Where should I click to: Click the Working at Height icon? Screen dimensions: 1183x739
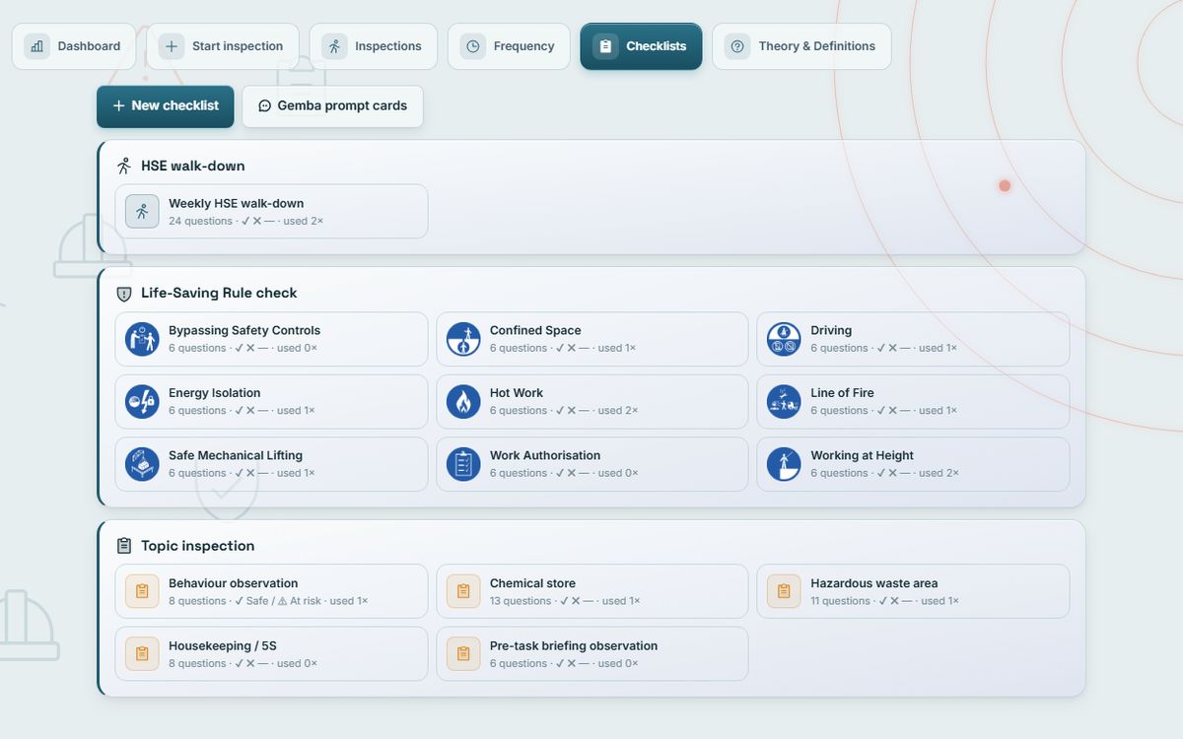point(784,464)
